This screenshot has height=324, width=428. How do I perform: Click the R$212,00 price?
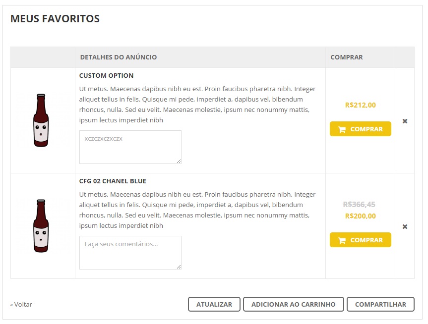click(361, 105)
